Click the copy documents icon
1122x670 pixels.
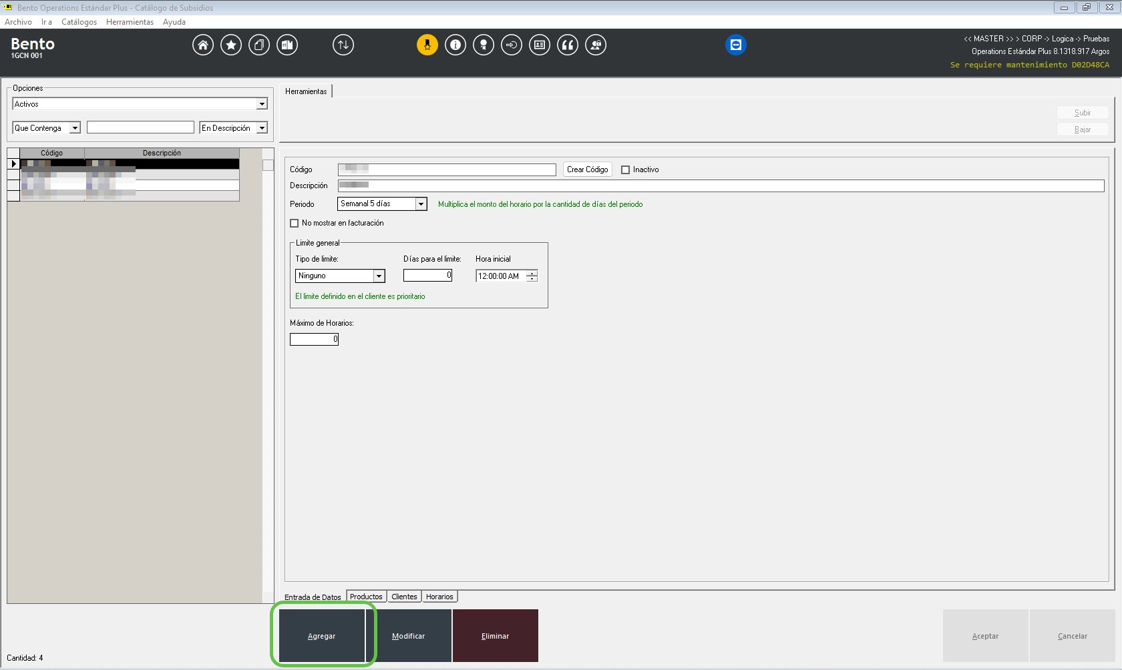259,45
